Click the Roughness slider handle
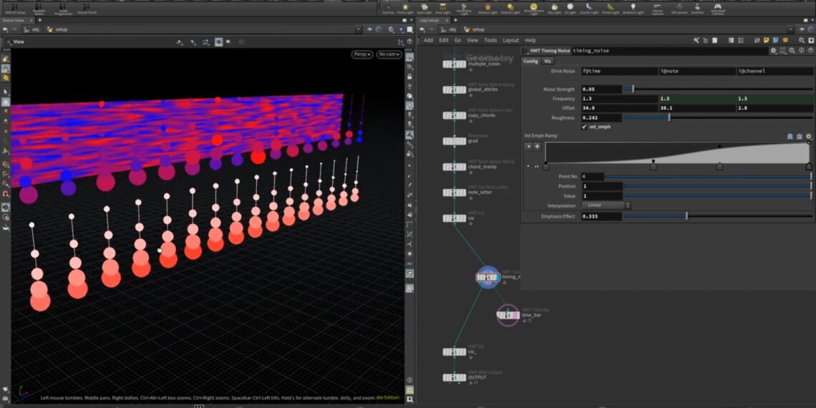 [x=669, y=117]
